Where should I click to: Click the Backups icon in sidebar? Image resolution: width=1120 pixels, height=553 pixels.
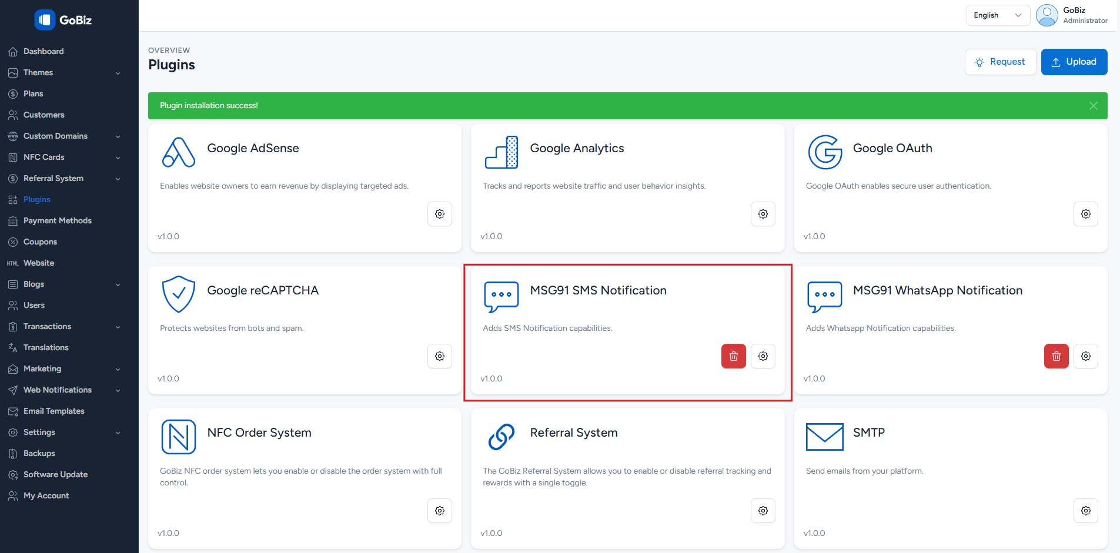[x=13, y=454]
